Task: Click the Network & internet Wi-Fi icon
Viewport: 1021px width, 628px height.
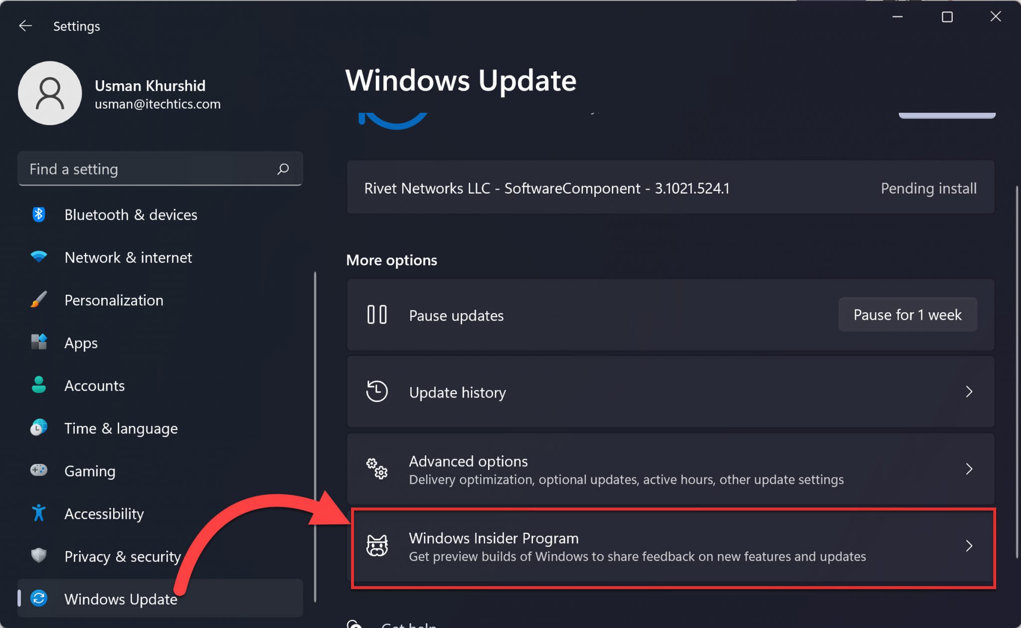Action: [x=39, y=257]
